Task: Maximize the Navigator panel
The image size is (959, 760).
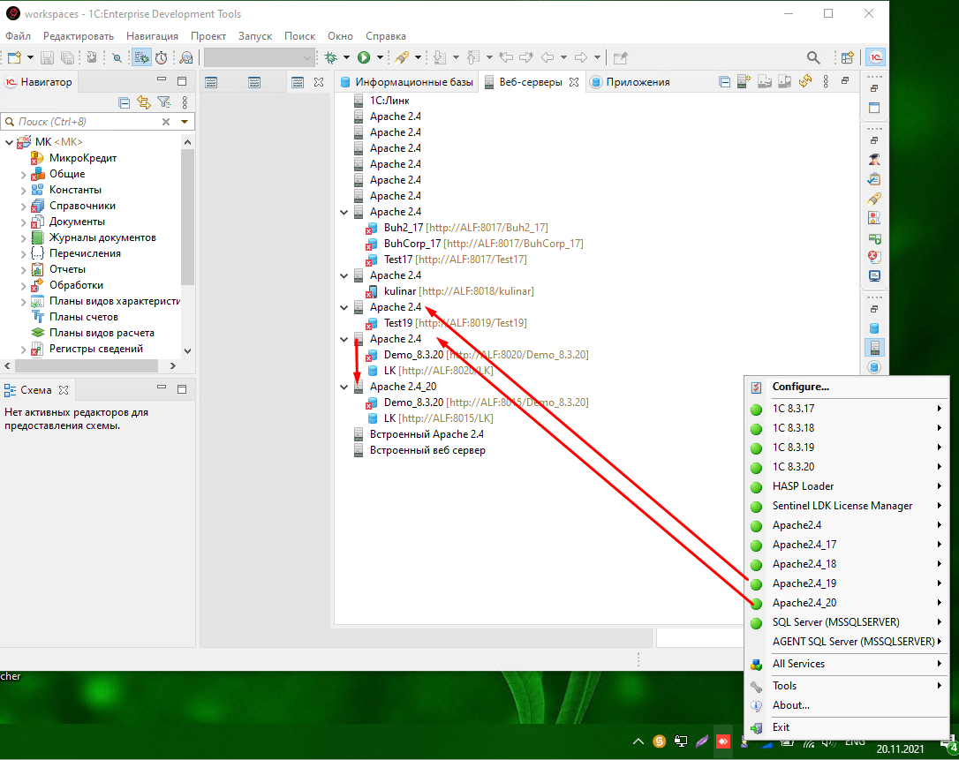Action: 182,80
